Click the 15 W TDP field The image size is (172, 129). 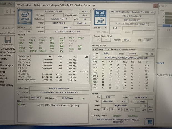tap(27, 31)
